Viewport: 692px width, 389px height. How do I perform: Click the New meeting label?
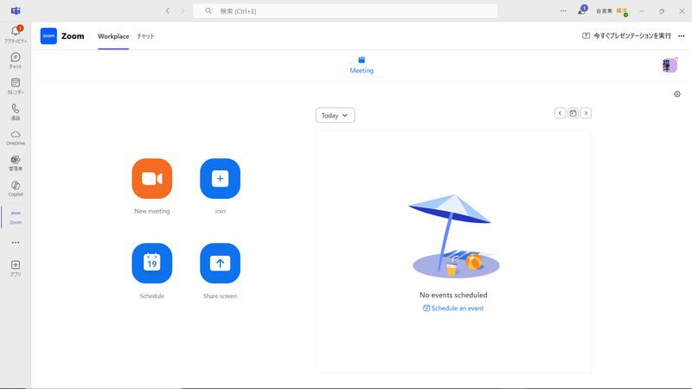[152, 211]
